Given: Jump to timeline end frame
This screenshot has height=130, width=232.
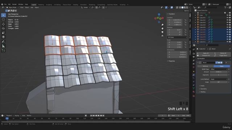Looking at the screenshot, I should click(103, 116).
